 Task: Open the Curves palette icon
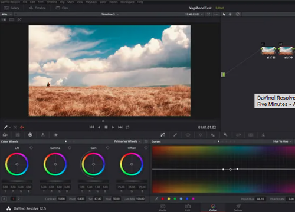pos(163,135)
